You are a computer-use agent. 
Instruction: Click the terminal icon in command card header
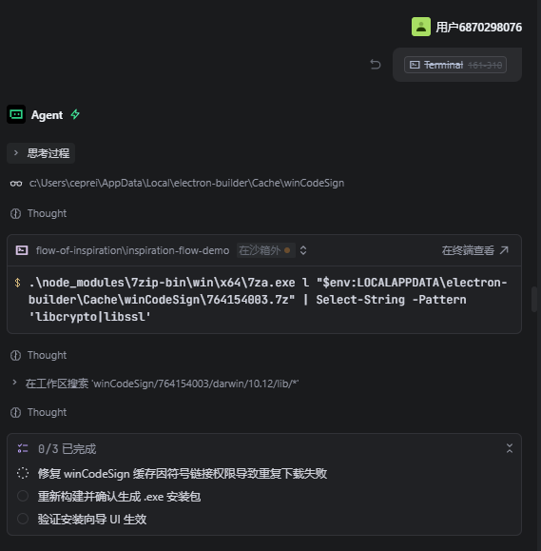coord(22,250)
